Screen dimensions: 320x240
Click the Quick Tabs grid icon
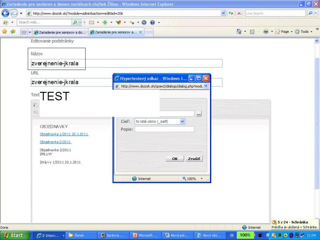[x=24, y=32]
